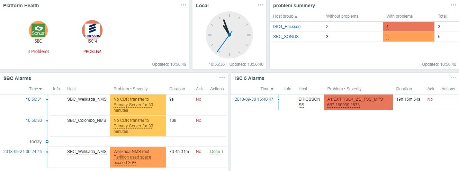Open the ISC4_Ericsson host group link
The width and height of the screenshot is (459, 171).
pos(287,26)
